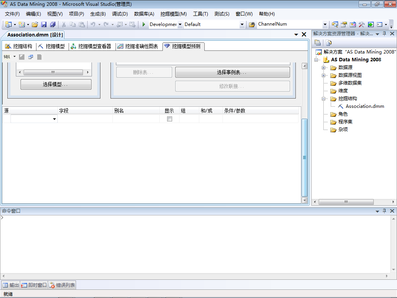This screenshot has width=397, height=298.
Task: Click the scroll-down arrow of prediction designer
Action: (x=305, y=200)
